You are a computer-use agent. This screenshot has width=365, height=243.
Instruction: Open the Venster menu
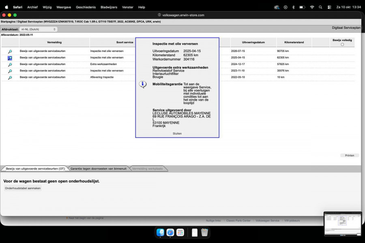click(x=128, y=7)
